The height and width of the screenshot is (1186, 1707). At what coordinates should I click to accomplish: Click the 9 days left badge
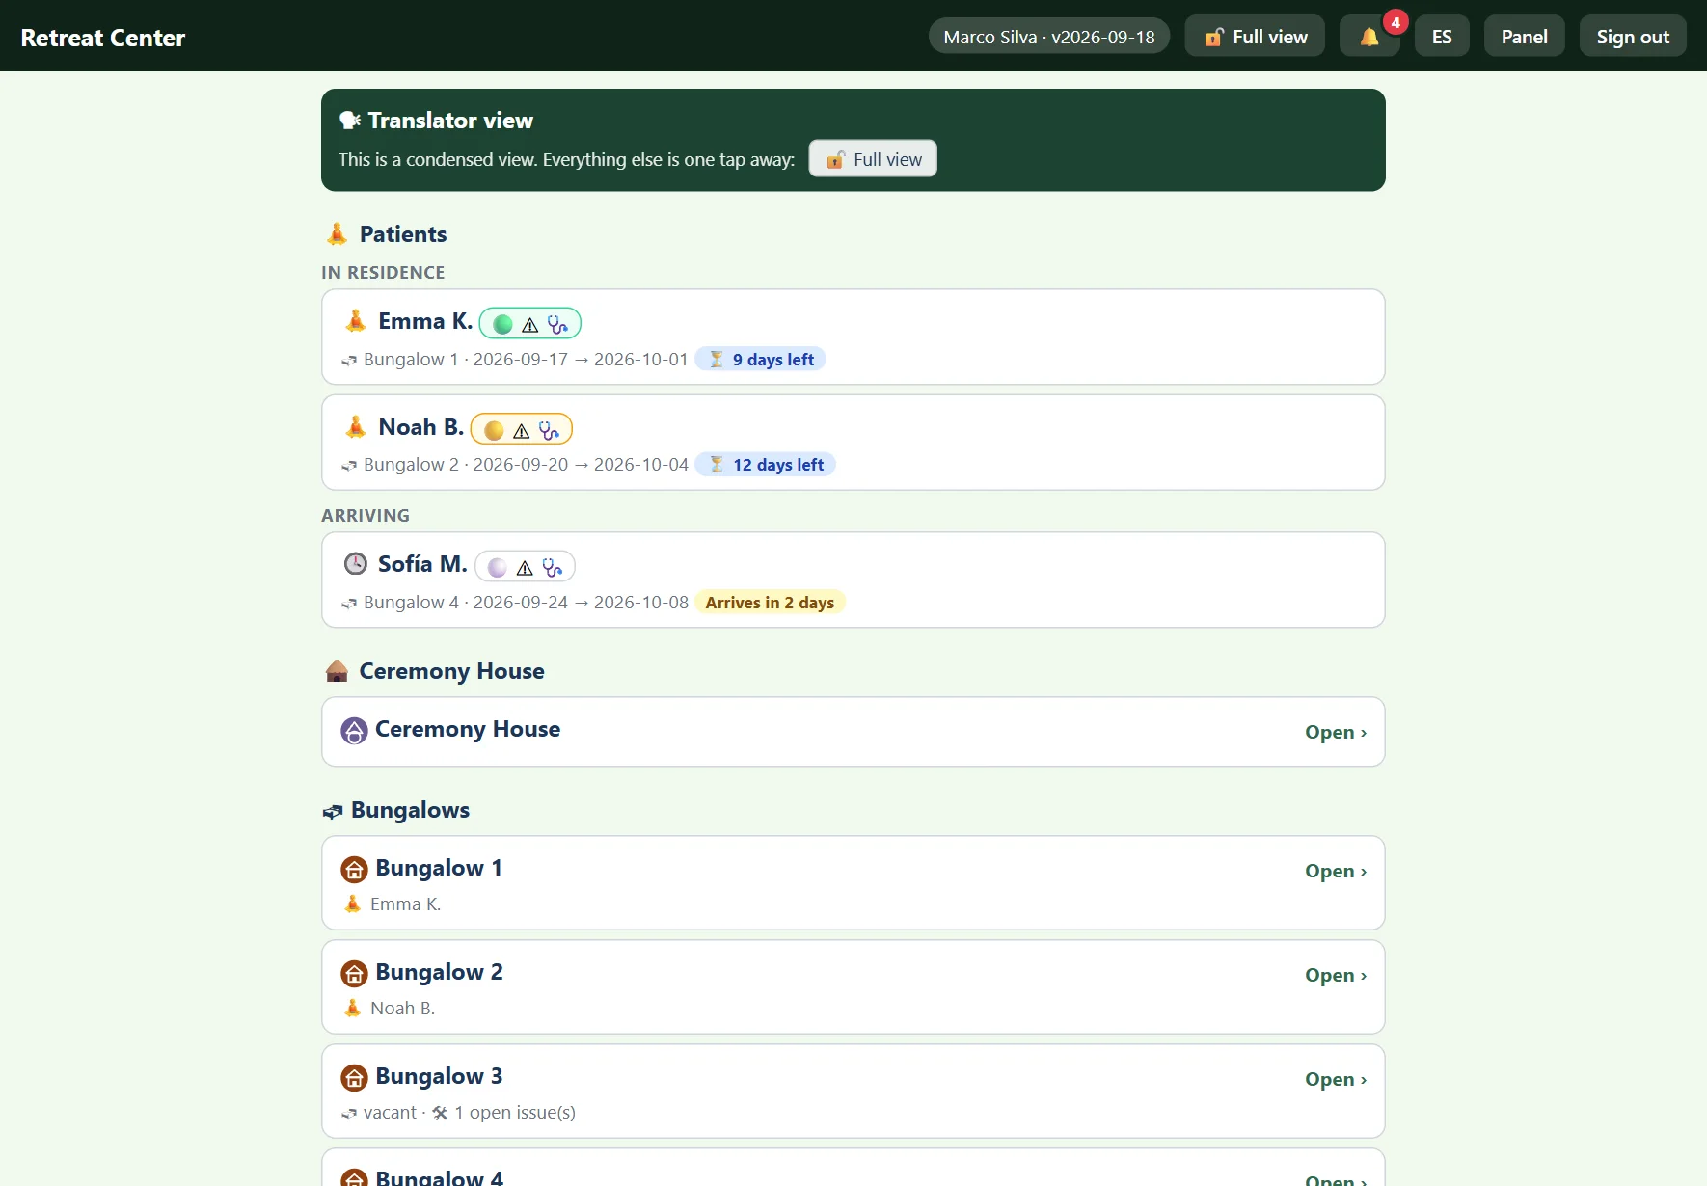(761, 360)
